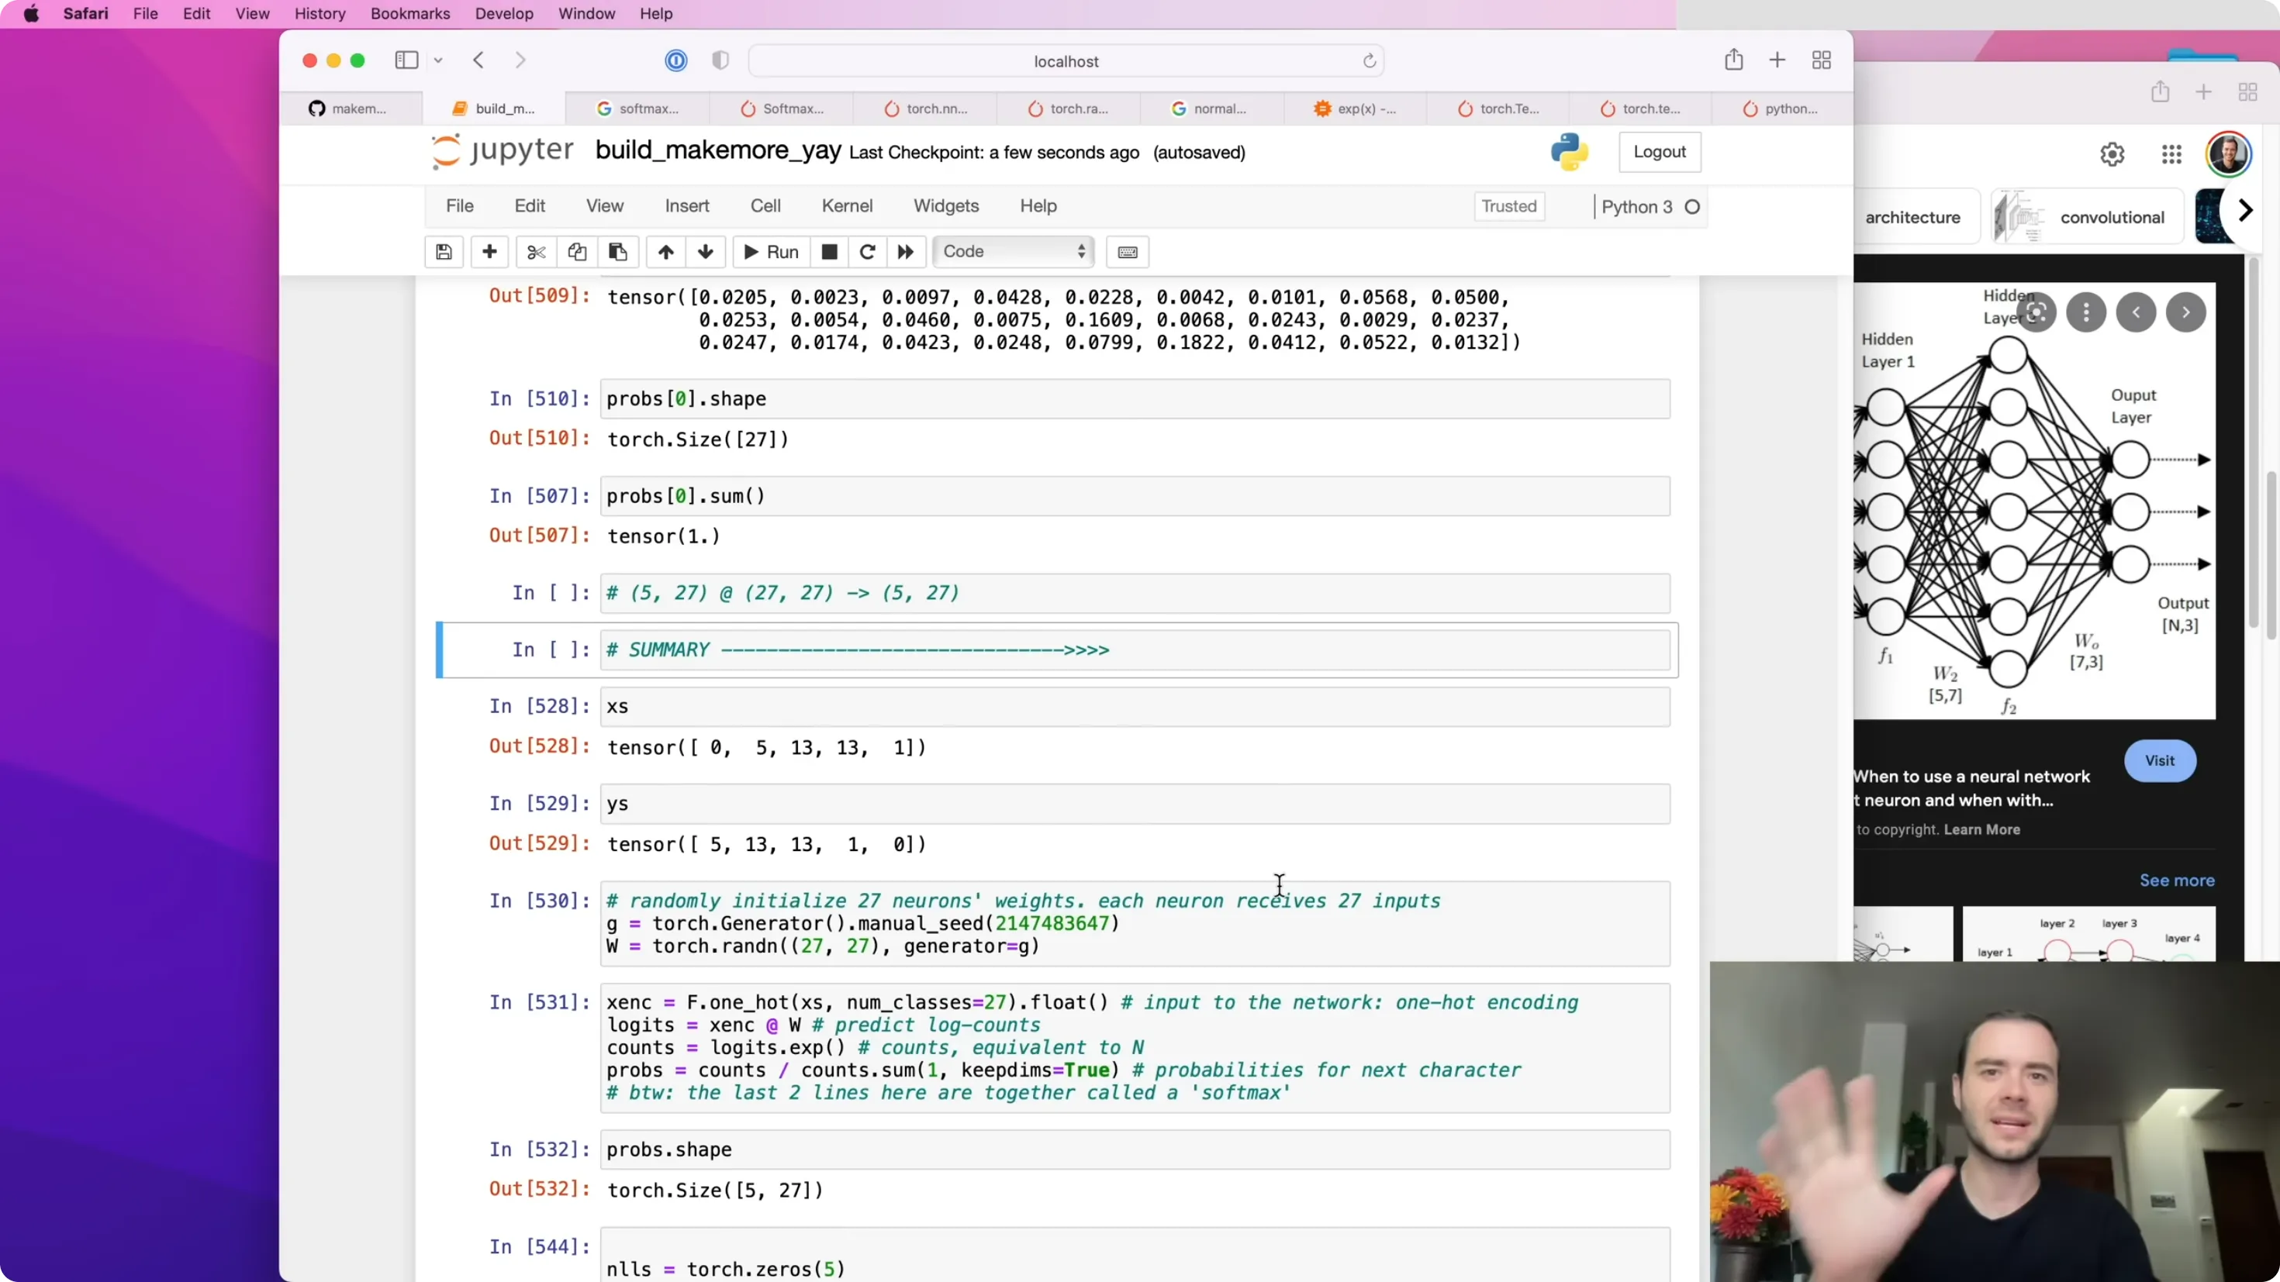Expand sidebar options chevron in Safari
Image resolution: width=2280 pixels, height=1282 pixels.
click(x=438, y=60)
